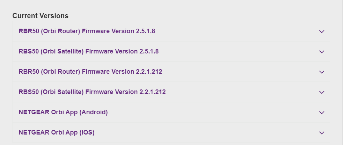Click down arrow next to NETGEAR Orbi App (iOS)
The image size is (343, 145).
point(322,133)
